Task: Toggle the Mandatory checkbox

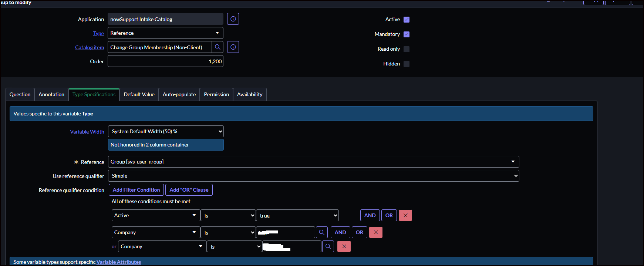Action: pos(407,34)
